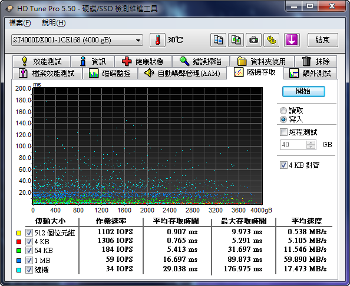Open the 檔案(F) menu
The image size is (350, 286).
click(20, 23)
